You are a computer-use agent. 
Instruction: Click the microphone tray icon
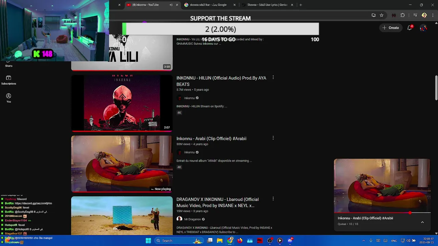(x=371, y=241)
